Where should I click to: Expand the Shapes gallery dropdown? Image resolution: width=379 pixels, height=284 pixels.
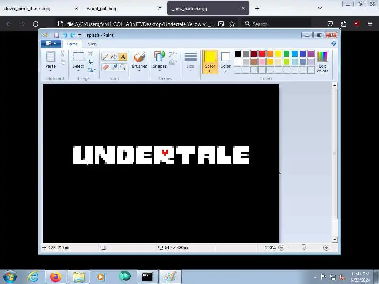coord(160,71)
